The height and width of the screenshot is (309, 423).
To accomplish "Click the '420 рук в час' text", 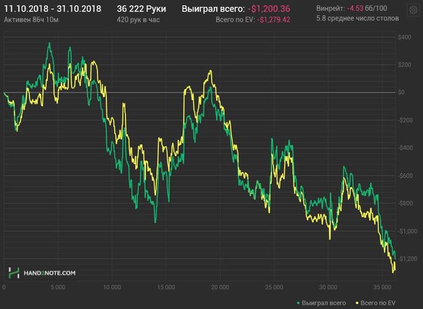I will click(x=138, y=20).
